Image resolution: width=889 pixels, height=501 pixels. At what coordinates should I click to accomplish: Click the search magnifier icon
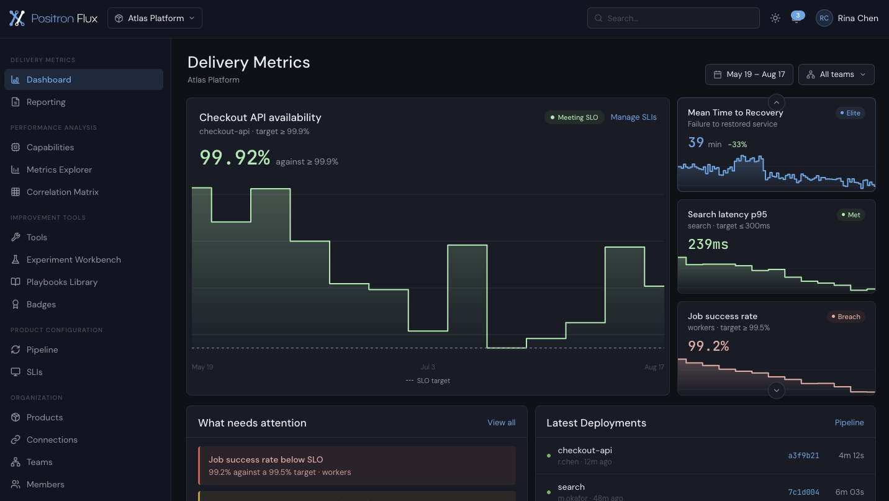[x=598, y=18]
